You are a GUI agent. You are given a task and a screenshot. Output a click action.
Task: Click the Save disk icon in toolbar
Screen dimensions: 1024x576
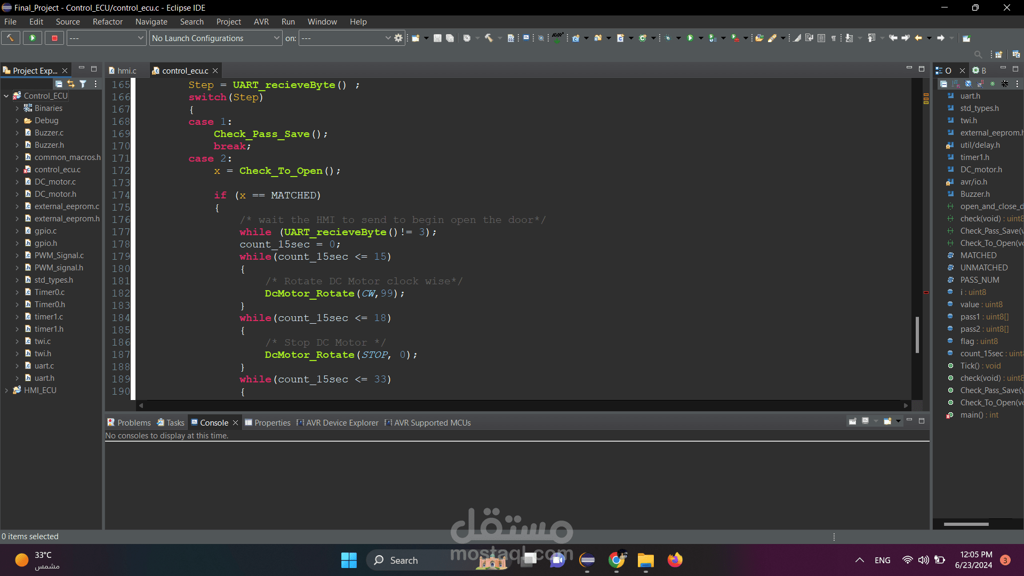pos(437,38)
